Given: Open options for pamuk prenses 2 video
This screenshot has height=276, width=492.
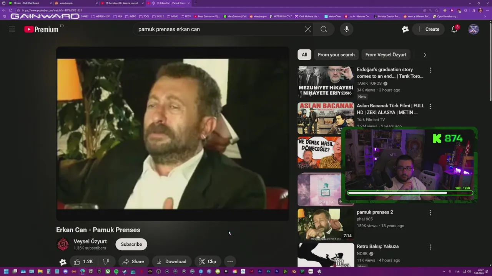Looking at the screenshot, I should 430,213.
